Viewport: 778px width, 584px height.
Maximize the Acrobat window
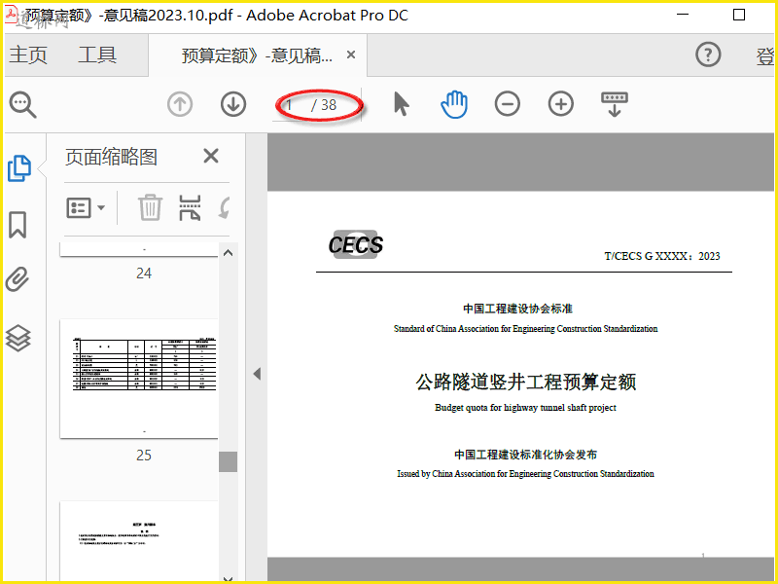[739, 15]
